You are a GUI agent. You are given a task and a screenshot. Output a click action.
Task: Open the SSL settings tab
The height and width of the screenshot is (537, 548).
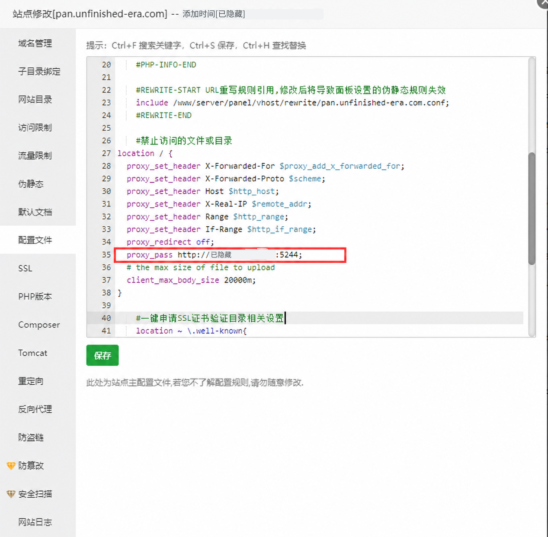(38, 268)
